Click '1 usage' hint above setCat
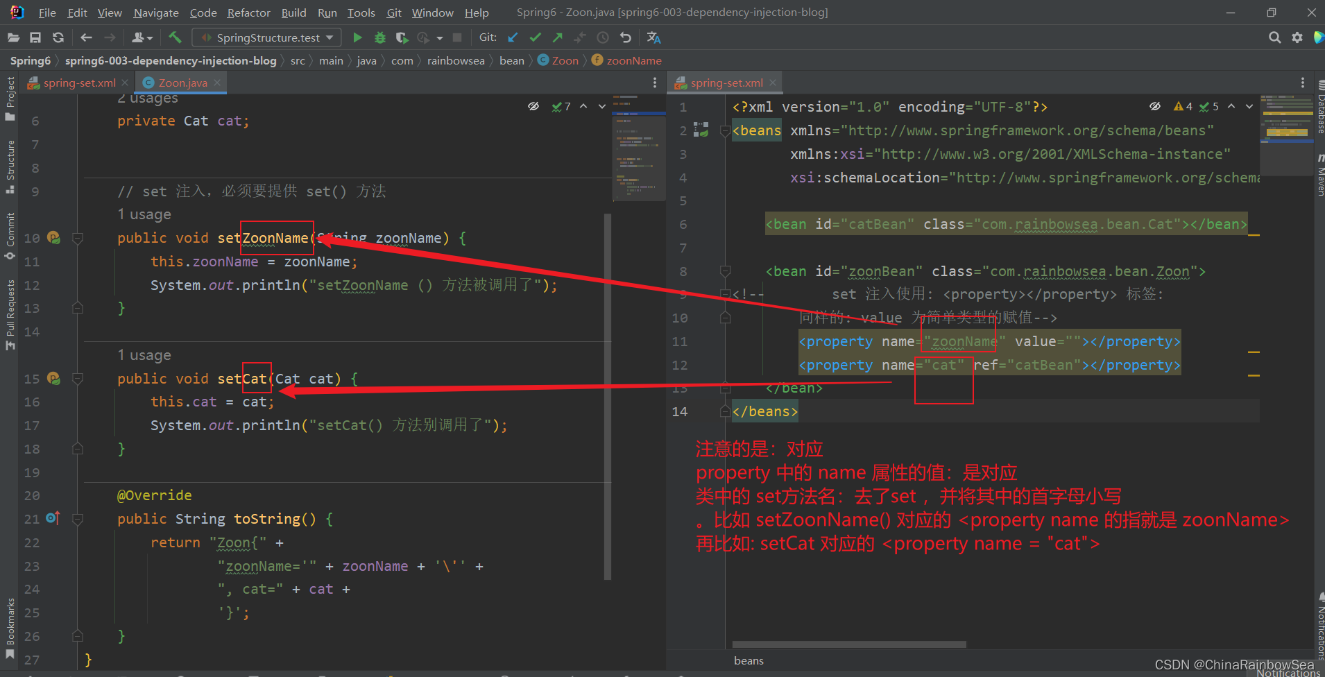Screen dimensions: 1325x677 [144, 355]
